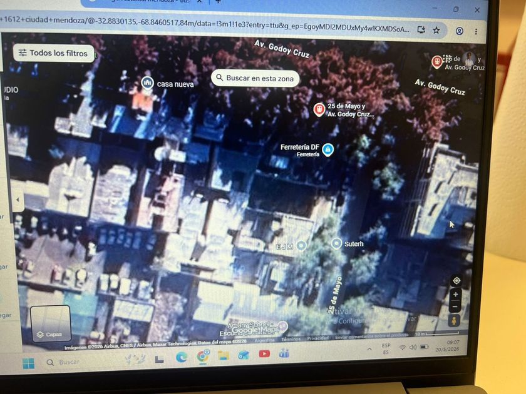Select the casa nueva place marker
Image resolution: width=526 pixels, height=394 pixels.
coord(147,83)
